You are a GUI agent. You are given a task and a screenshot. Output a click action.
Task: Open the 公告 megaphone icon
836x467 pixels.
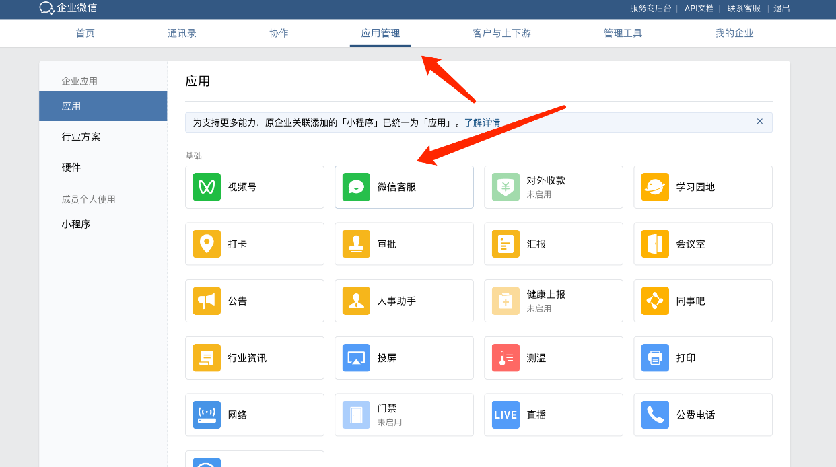click(x=207, y=301)
